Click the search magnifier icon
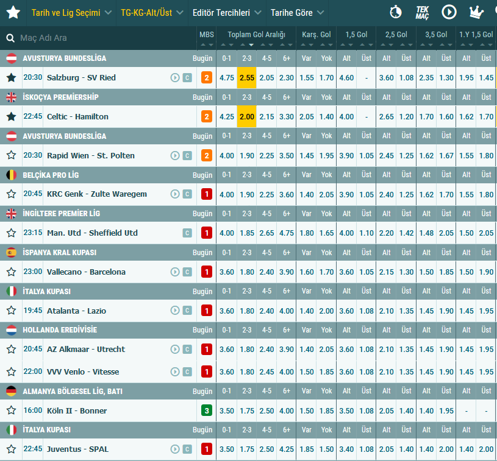 [x=10, y=38]
